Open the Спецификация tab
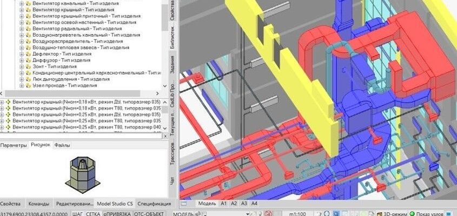This screenshot has width=457, height=216. coord(154,204)
